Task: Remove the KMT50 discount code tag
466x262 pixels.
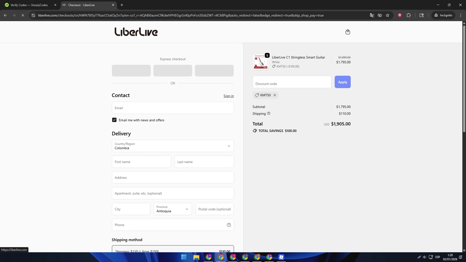Action: [275, 95]
